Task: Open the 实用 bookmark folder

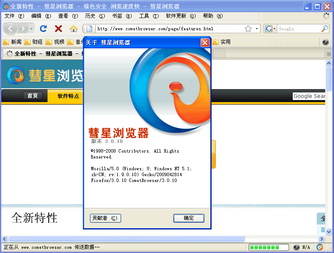Action: point(221,42)
